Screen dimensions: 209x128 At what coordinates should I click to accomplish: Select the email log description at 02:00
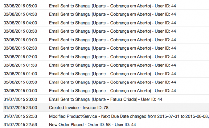[112, 57]
